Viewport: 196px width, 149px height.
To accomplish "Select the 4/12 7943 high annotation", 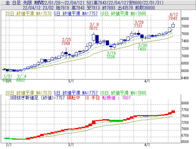I will pyautogui.click(x=173, y=16).
